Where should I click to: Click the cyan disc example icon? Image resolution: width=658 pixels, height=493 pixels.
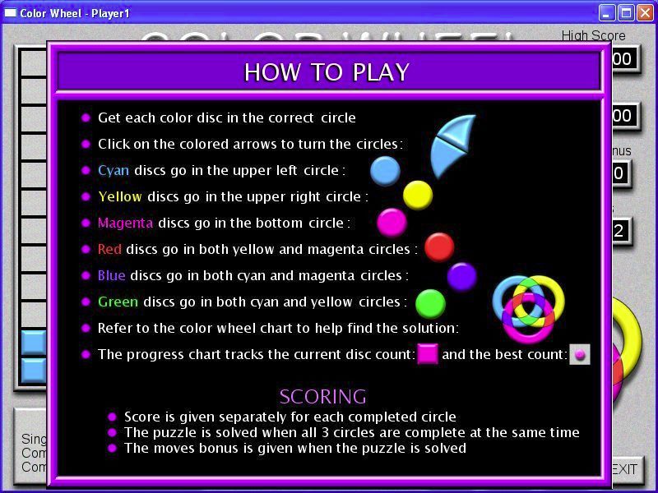[385, 171]
